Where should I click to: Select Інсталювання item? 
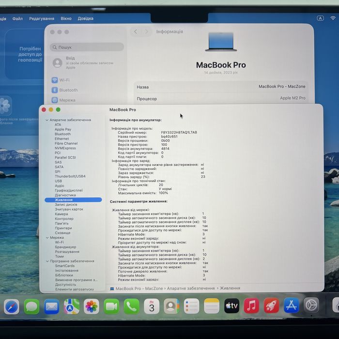tap(67, 270)
